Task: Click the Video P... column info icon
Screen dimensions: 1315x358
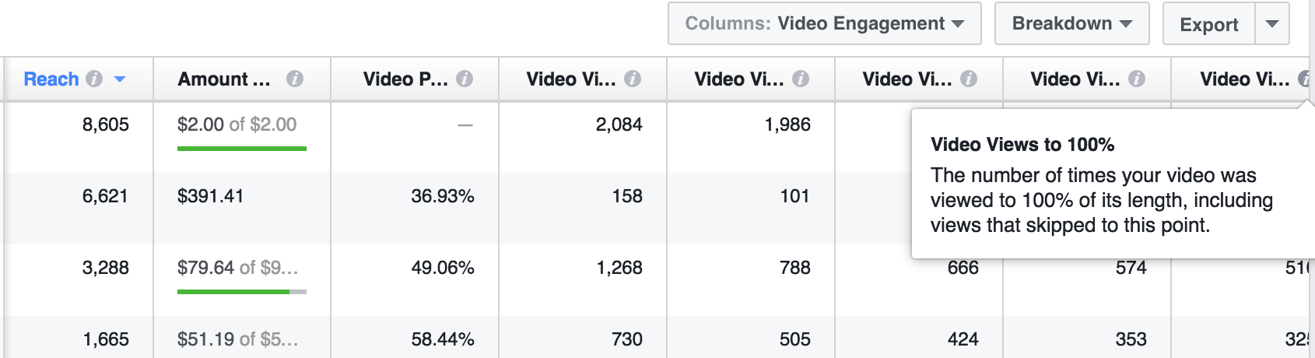Action: (x=465, y=79)
